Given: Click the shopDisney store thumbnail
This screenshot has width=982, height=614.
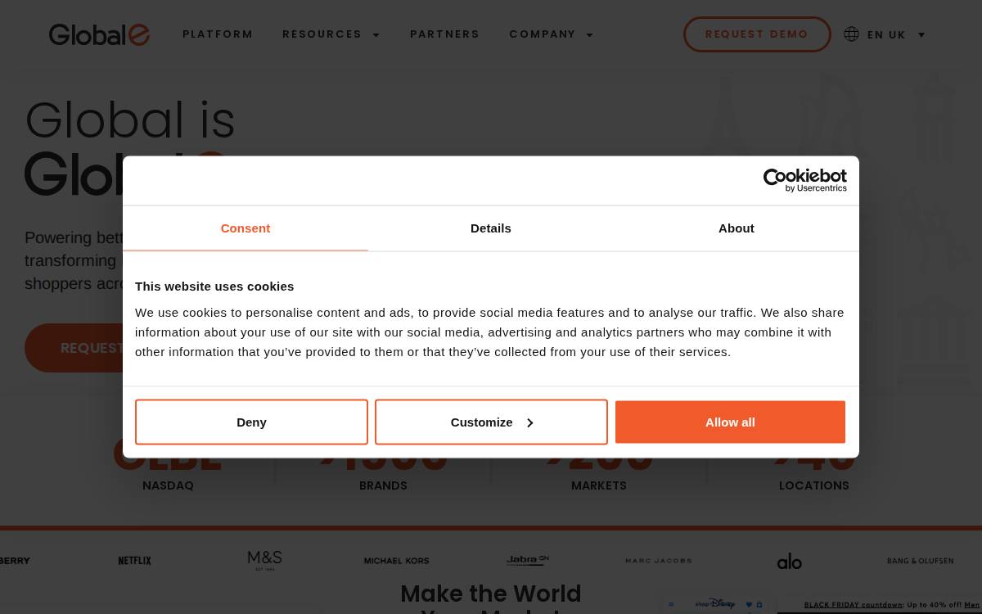Looking at the screenshot, I should [x=716, y=604].
